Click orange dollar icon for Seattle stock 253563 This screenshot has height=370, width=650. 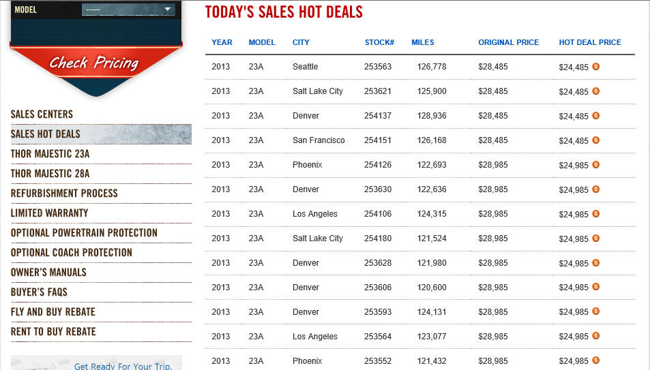pos(595,66)
